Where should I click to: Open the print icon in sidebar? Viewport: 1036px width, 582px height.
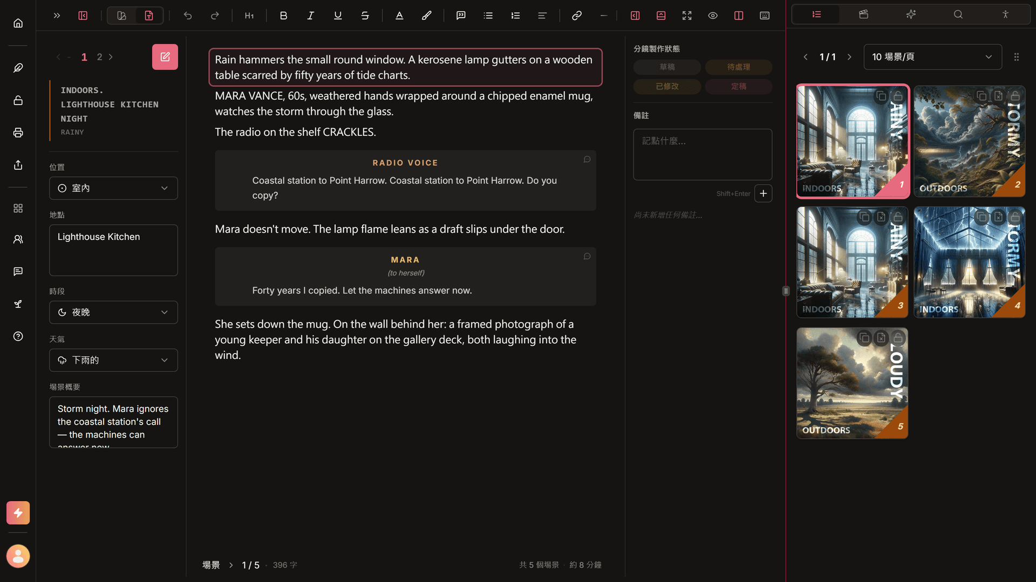click(x=18, y=133)
